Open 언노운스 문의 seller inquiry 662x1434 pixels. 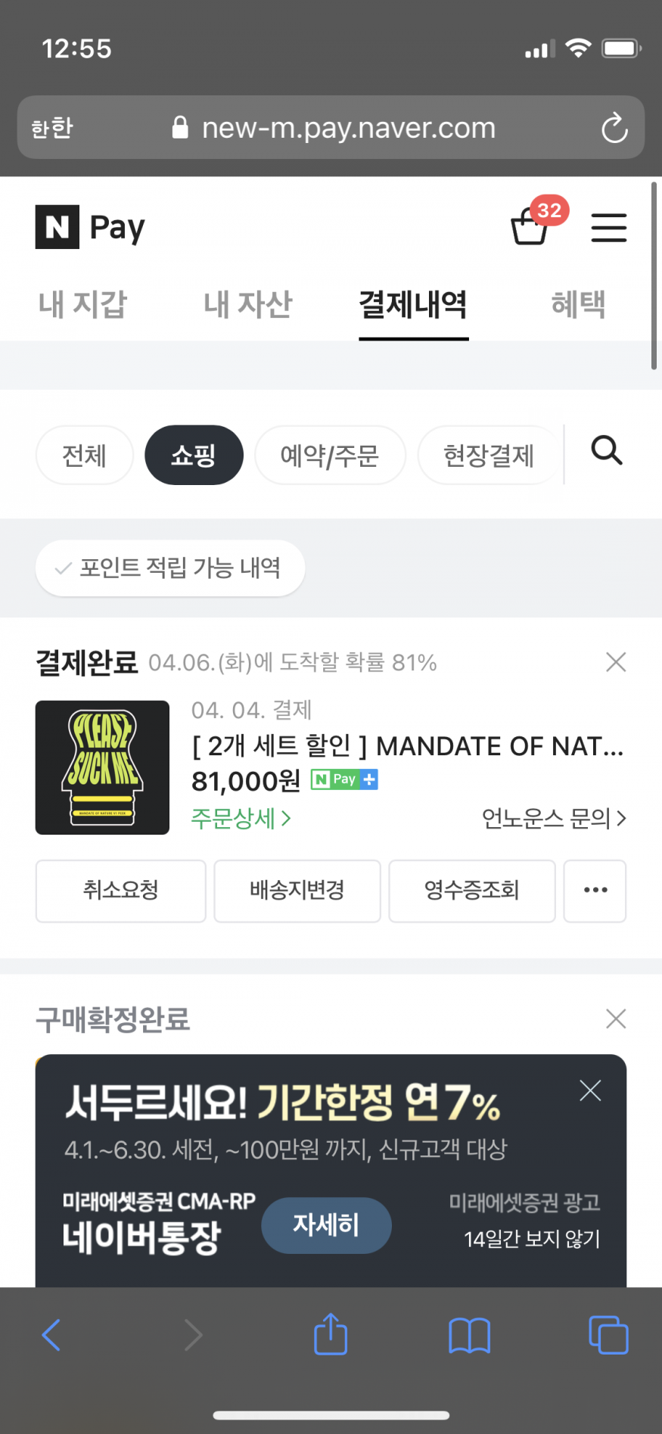click(553, 818)
